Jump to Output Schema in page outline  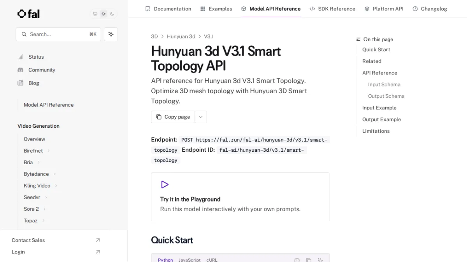[x=386, y=96]
